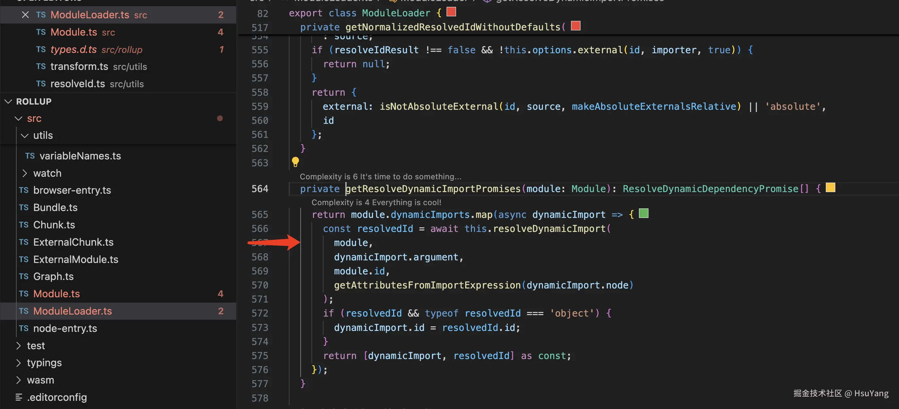Click TS icon beside Chunk.ts
This screenshot has width=899, height=409.
(x=24, y=225)
